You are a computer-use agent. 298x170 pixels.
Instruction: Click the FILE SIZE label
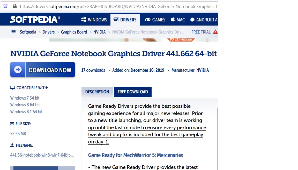23,124
